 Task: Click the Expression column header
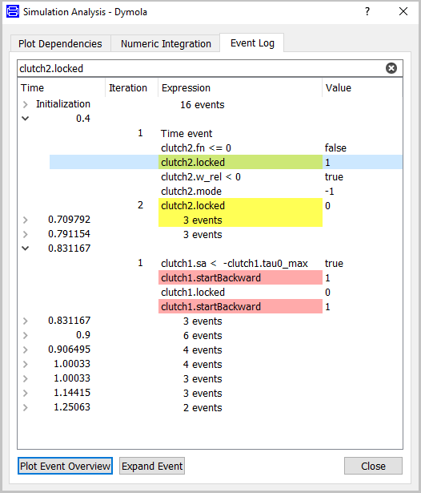point(240,87)
